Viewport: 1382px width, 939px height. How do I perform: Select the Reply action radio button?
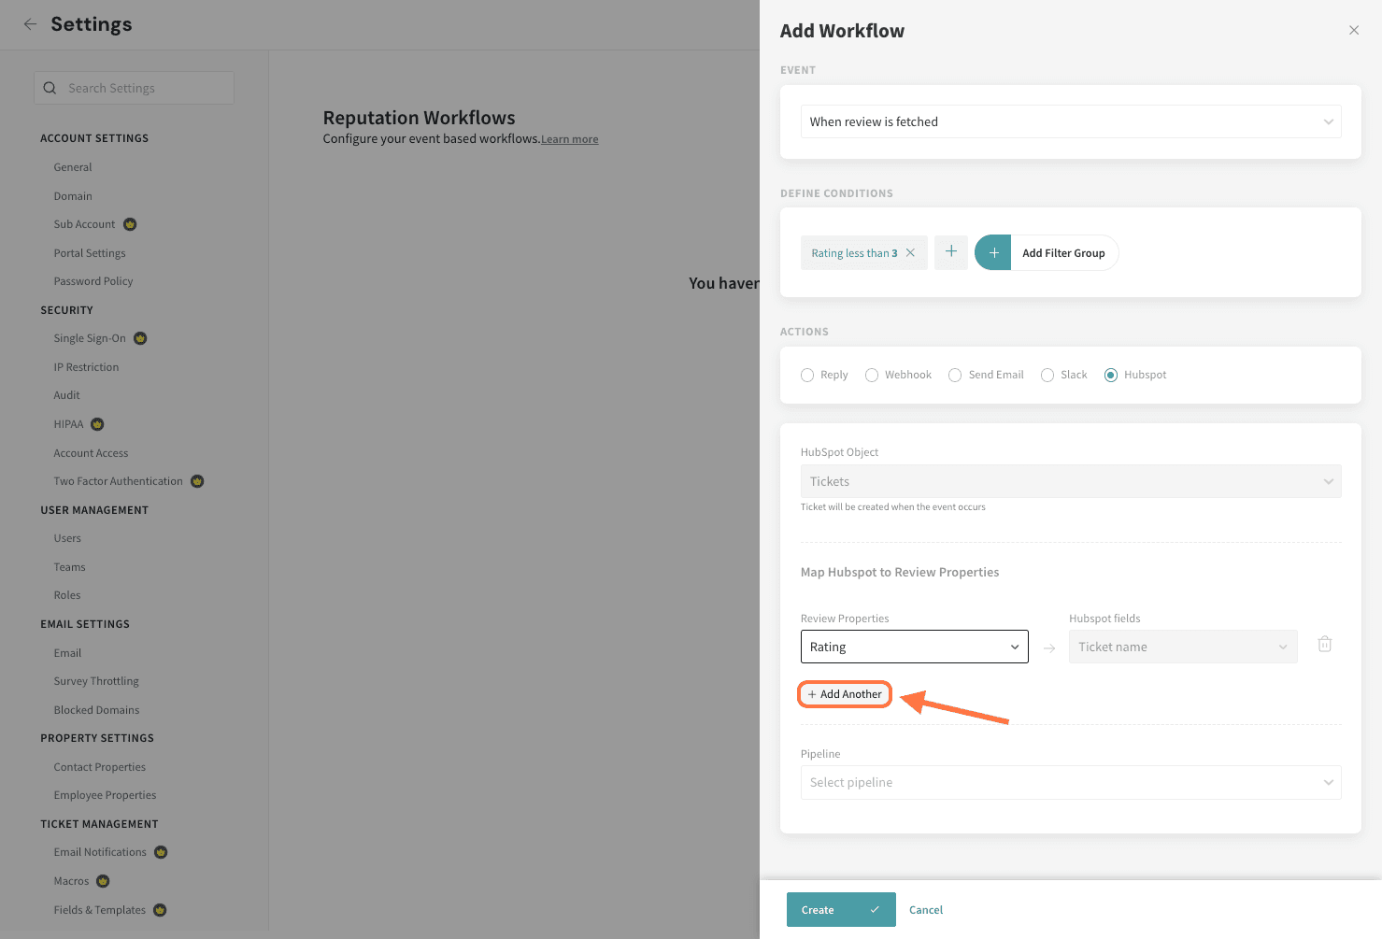tap(807, 376)
